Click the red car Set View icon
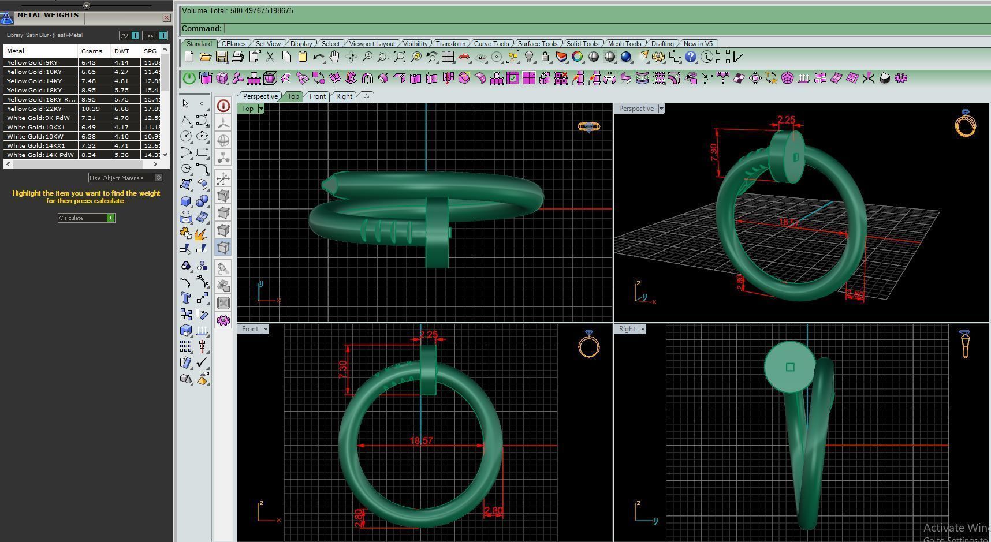 [x=464, y=57]
